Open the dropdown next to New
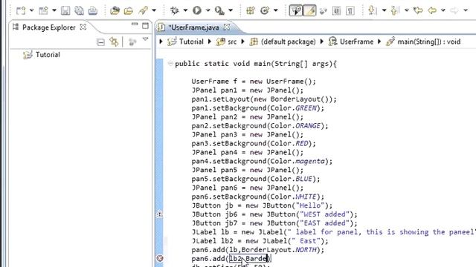476x267 pixels. point(31,10)
